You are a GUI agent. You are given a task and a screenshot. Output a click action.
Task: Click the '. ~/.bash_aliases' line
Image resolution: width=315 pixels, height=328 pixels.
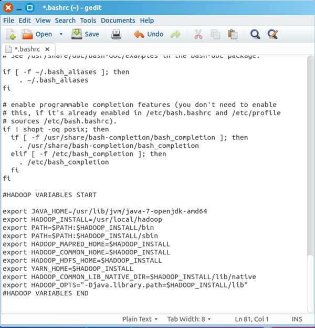[x=54, y=80]
